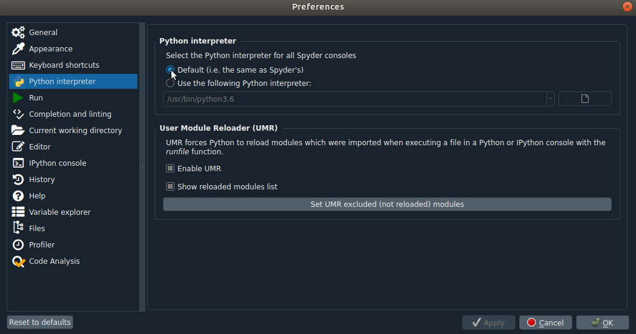
Task: Click the General gears icon
Action: [x=18, y=33]
